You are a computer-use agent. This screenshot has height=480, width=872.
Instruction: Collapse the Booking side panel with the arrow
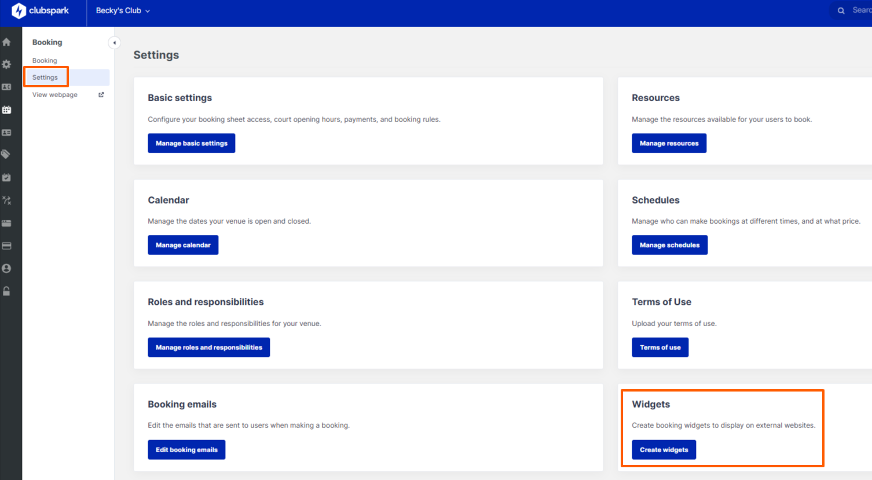click(x=114, y=42)
